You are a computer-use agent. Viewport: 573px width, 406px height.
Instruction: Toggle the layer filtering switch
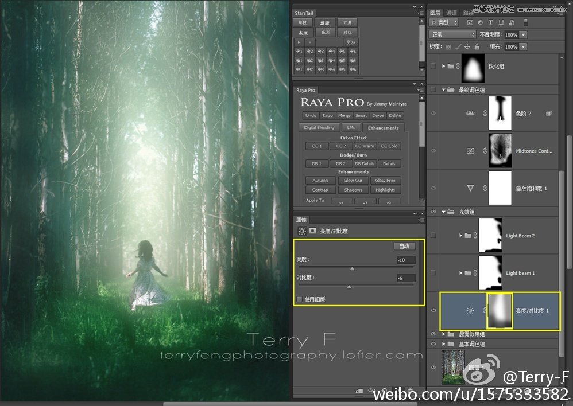[525, 22]
